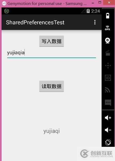
Task: Open the SMS message bubble widget
Action: click(108, 102)
